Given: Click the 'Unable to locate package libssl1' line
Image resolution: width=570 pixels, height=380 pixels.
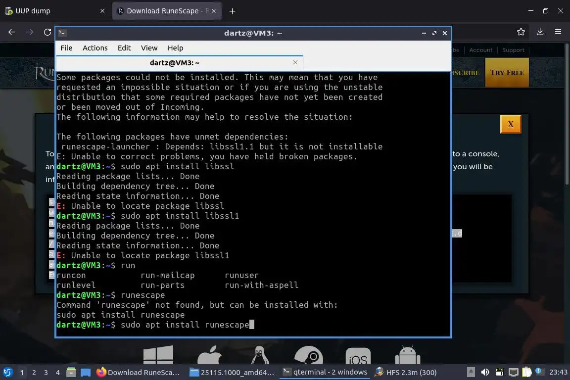Looking at the screenshot, I should click(x=143, y=255).
